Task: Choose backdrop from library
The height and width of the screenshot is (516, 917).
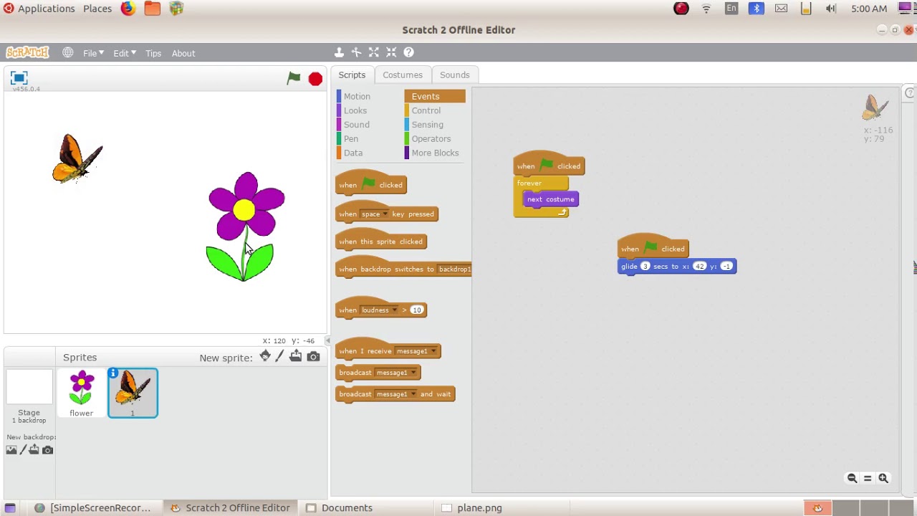Action: tap(11, 449)
